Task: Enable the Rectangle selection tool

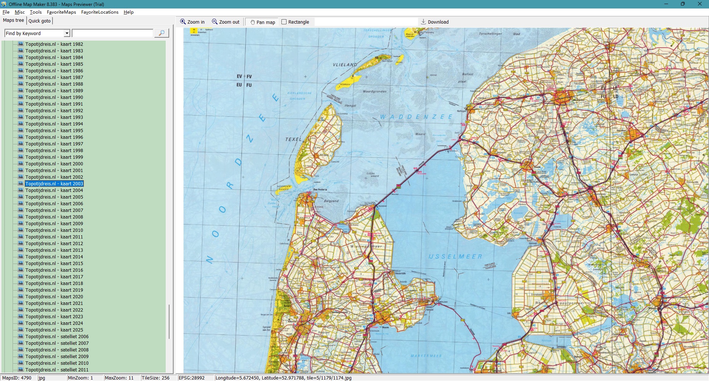Action: 284,22
